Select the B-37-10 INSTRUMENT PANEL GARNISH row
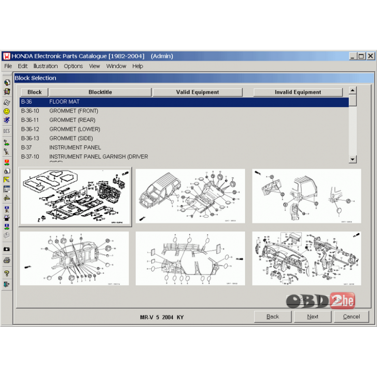 click(x=184, y=157)
